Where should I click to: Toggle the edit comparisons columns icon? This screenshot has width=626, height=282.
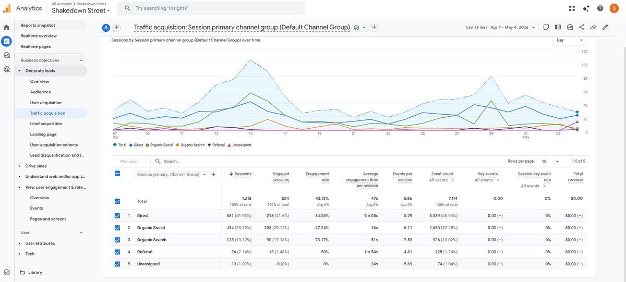point(558,27)
